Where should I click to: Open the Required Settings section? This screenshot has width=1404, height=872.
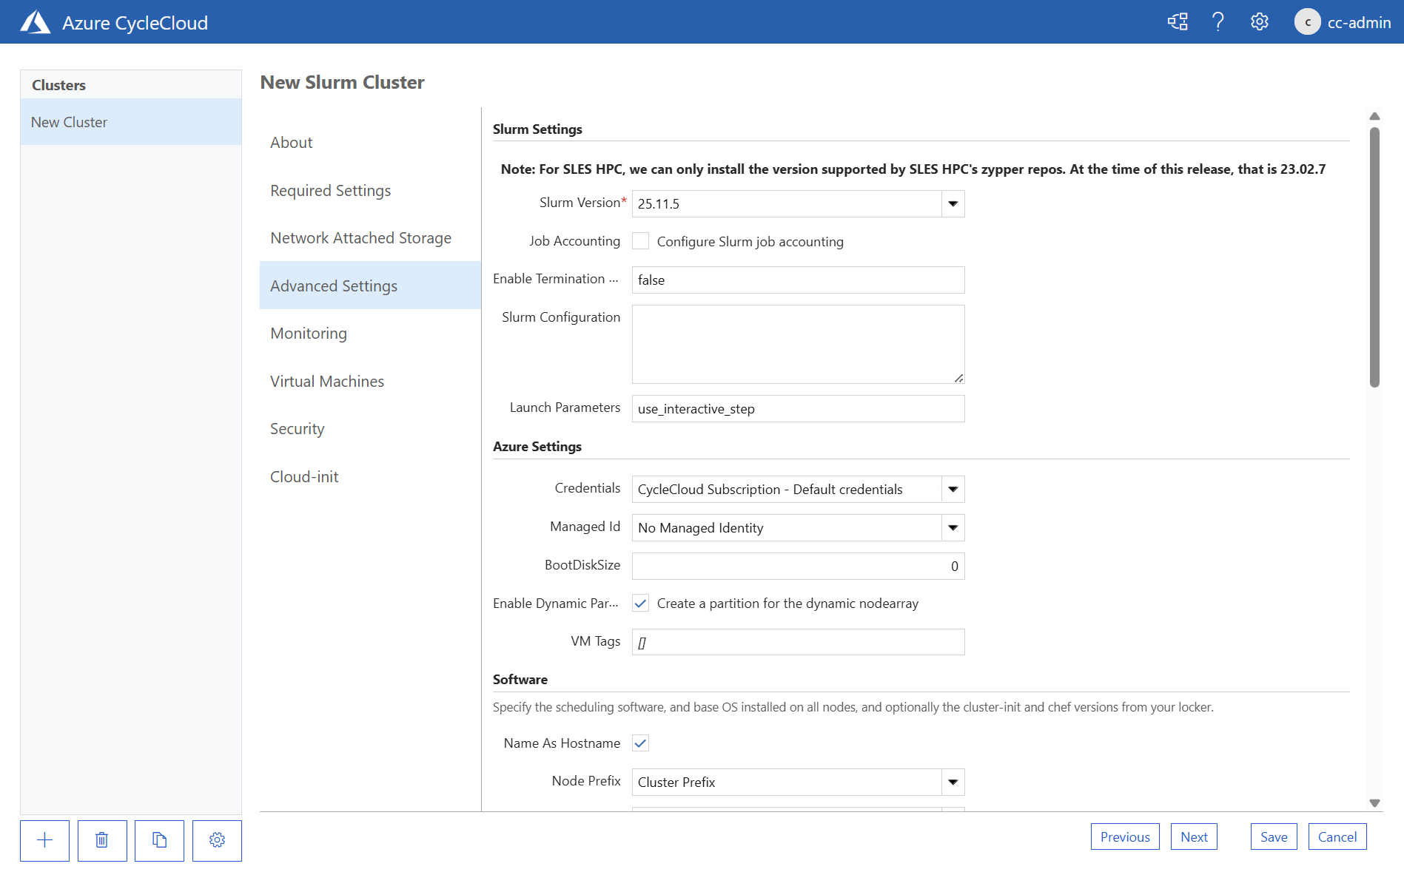[x=370, y=190]
